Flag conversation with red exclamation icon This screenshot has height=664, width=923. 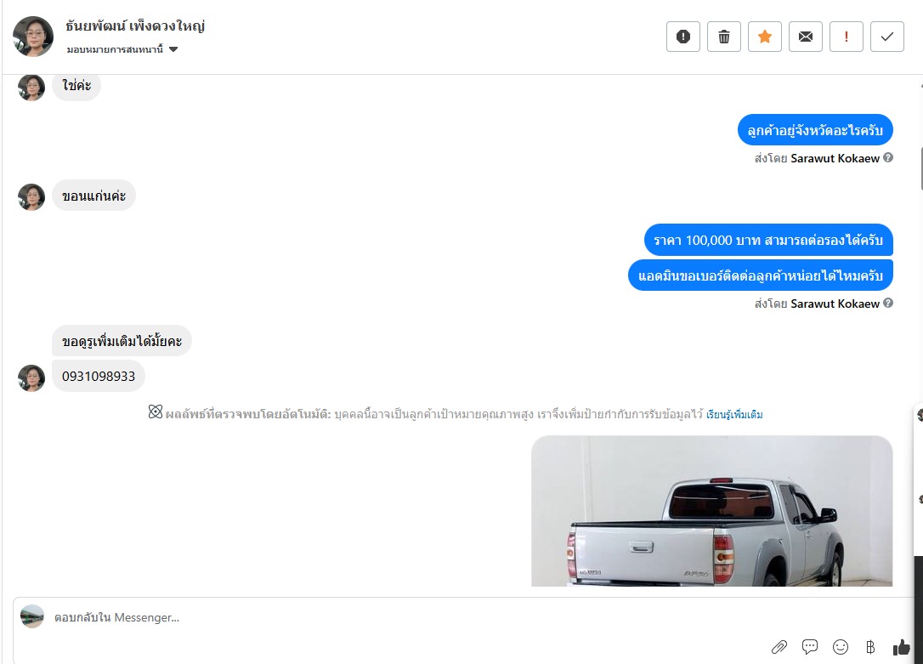[x=847, y=37]
